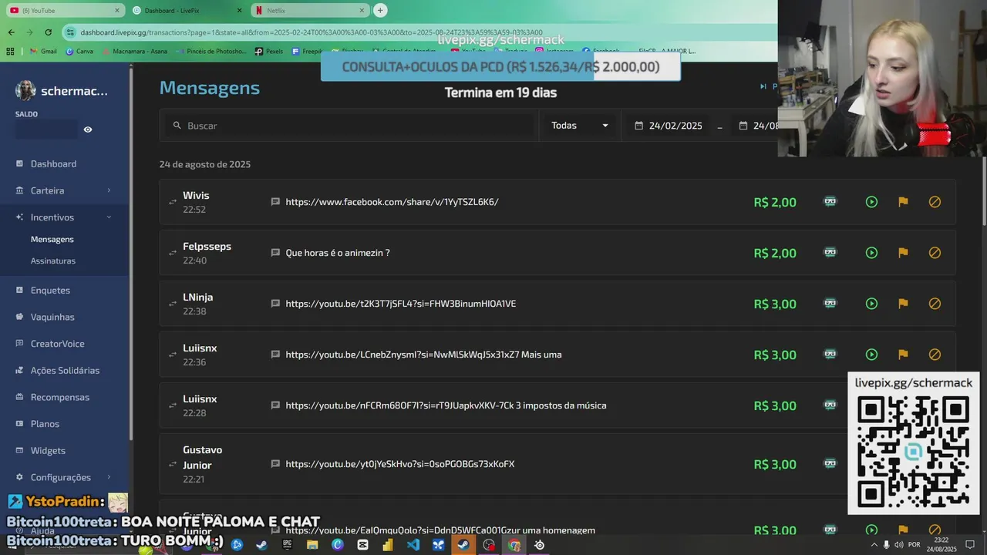The image size is (987, 555).
Task: Open the Dashboard sidebar item
Action: 53,163
